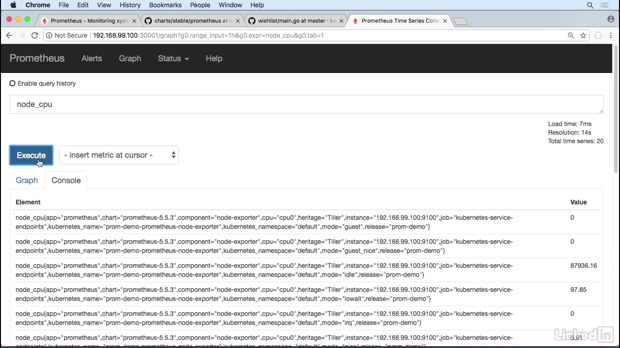The image size is (620, 348).
Task: Click the node_cpu row with mode="idle"
Action: (307, 270)
